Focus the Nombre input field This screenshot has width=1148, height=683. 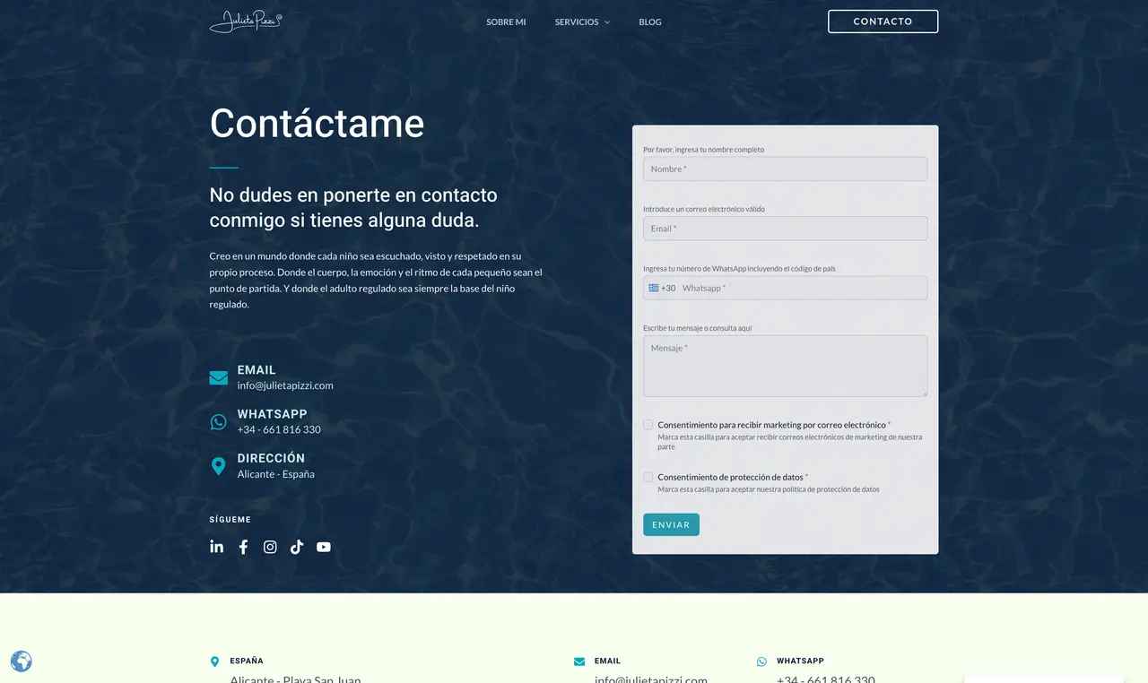[x=785, y=169]
